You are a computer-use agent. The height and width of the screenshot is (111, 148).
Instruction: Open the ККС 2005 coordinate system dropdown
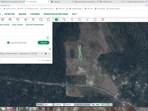click(x=102, y=104)
